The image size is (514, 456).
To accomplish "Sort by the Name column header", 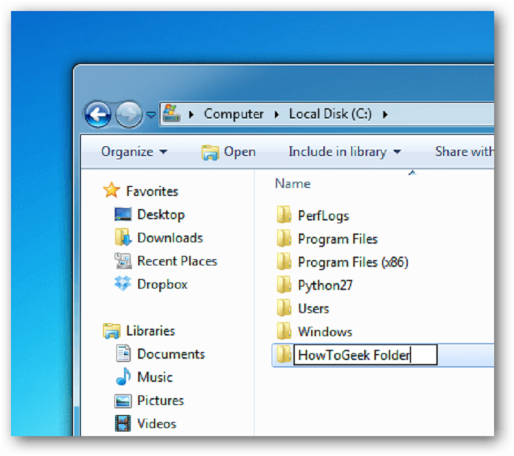I will (x=293, y=184).
